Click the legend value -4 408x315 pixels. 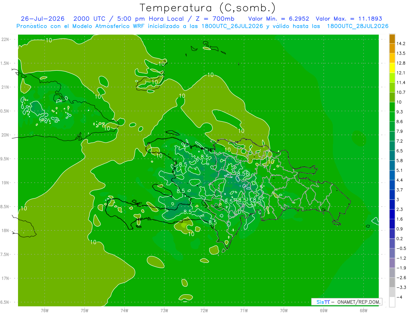pyautogui.click(x=399, y=297)
